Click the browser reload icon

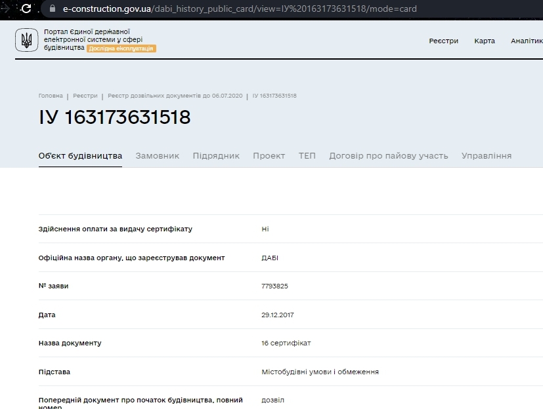pyautogui.click(x=26, y=9)
